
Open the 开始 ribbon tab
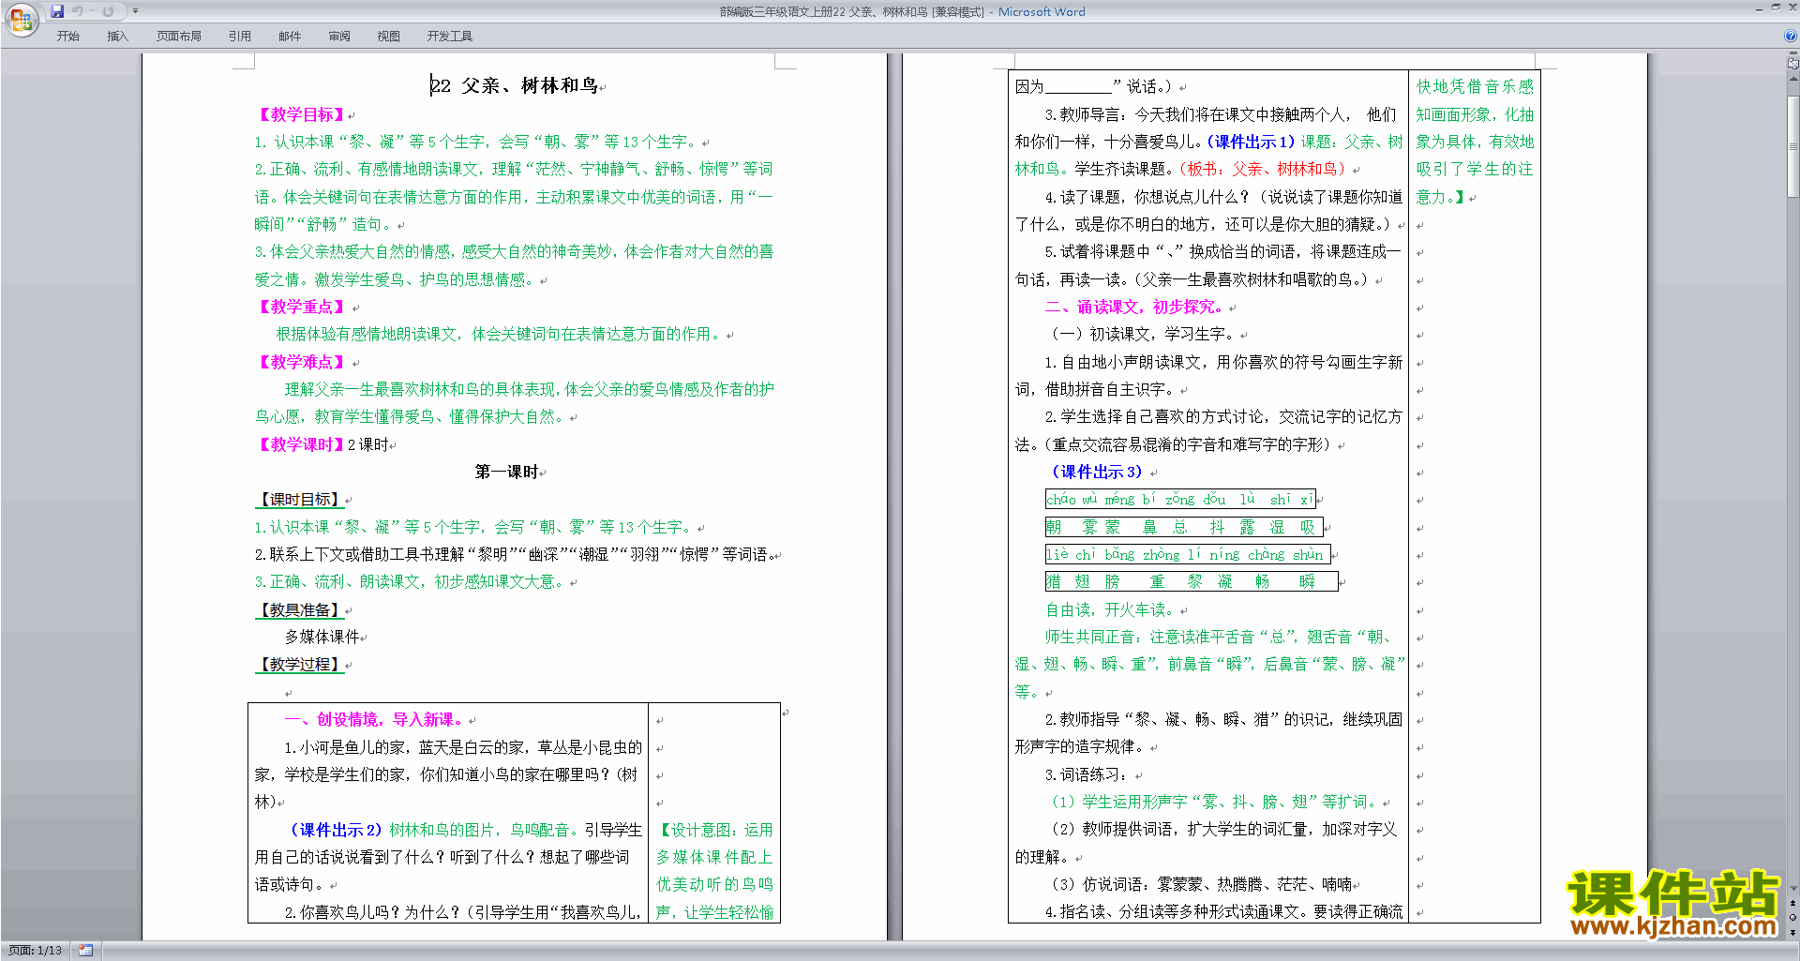tap(67, 37)
